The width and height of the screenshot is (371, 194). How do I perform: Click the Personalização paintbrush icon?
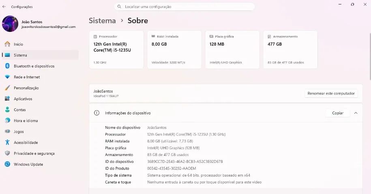tap(7, 88)
